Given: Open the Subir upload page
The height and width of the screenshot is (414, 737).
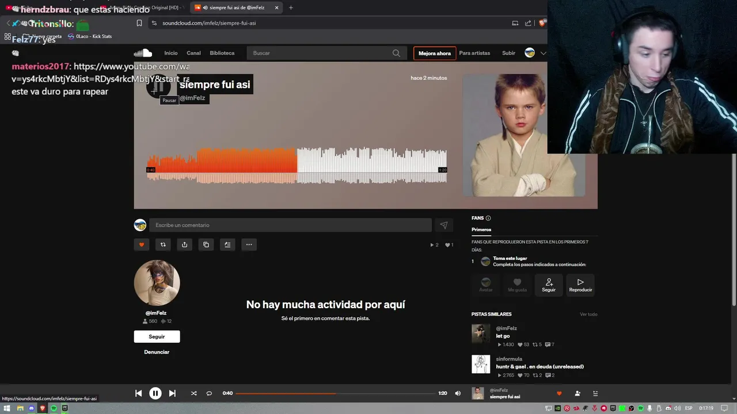Looking at the screenshot, I should point(508,53).
